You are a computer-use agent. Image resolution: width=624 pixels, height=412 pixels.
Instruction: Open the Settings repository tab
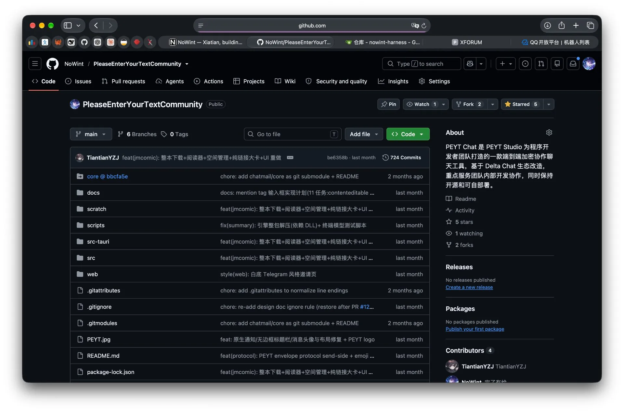(435, 81)
